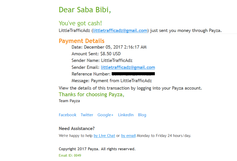The height and width of the screenshot is (161, 237).
Task: Click the "You've got cash!" heading
Action: coord(80,23)
